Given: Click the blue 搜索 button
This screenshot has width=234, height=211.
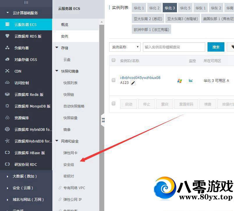Looking at the screenshot, I should [216, 47].
